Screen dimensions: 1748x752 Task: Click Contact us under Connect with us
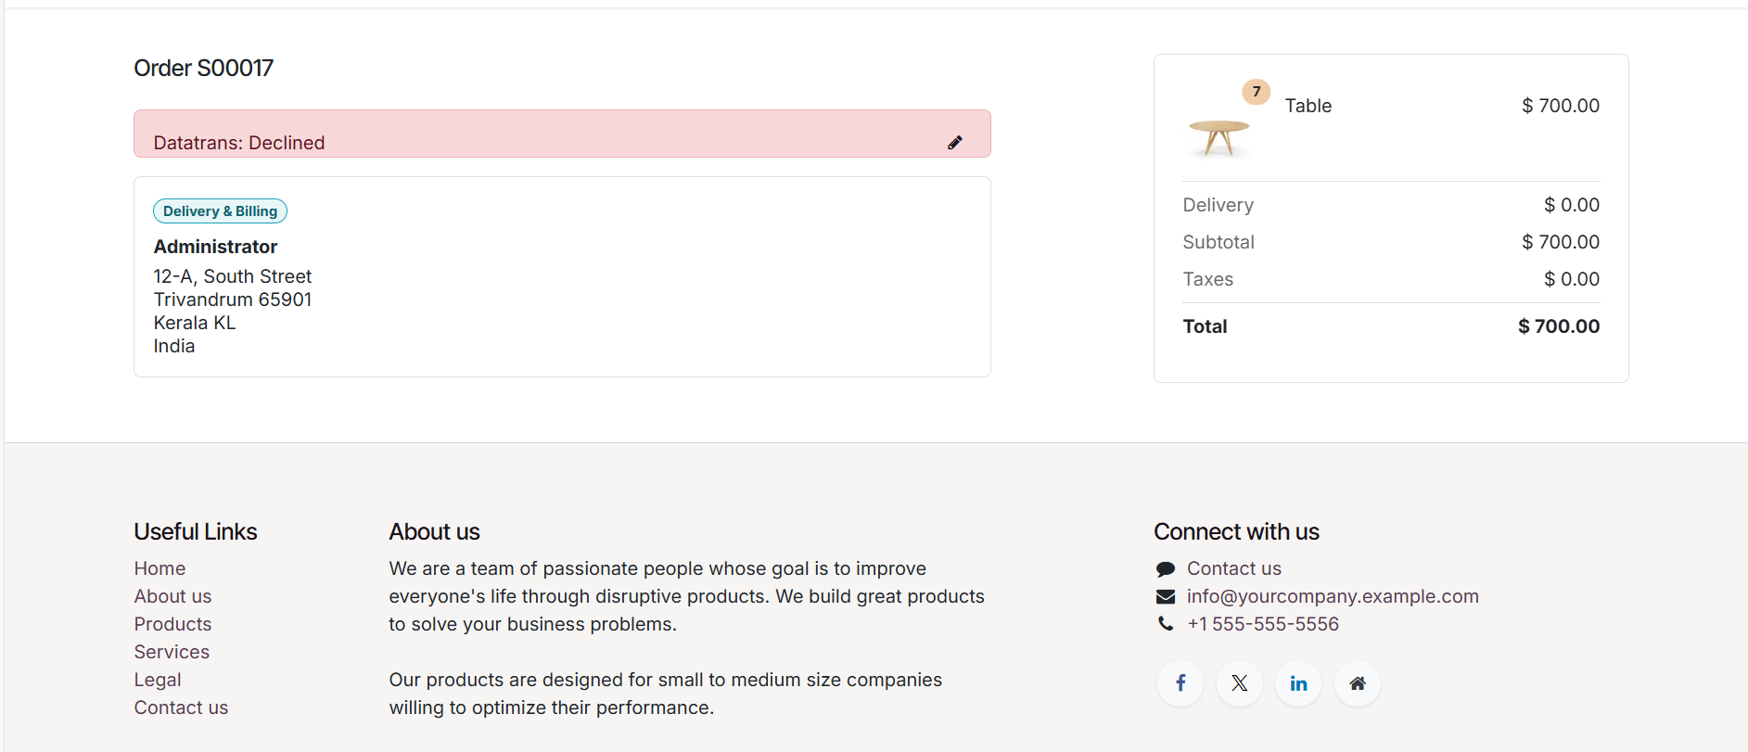point(1233,568)
